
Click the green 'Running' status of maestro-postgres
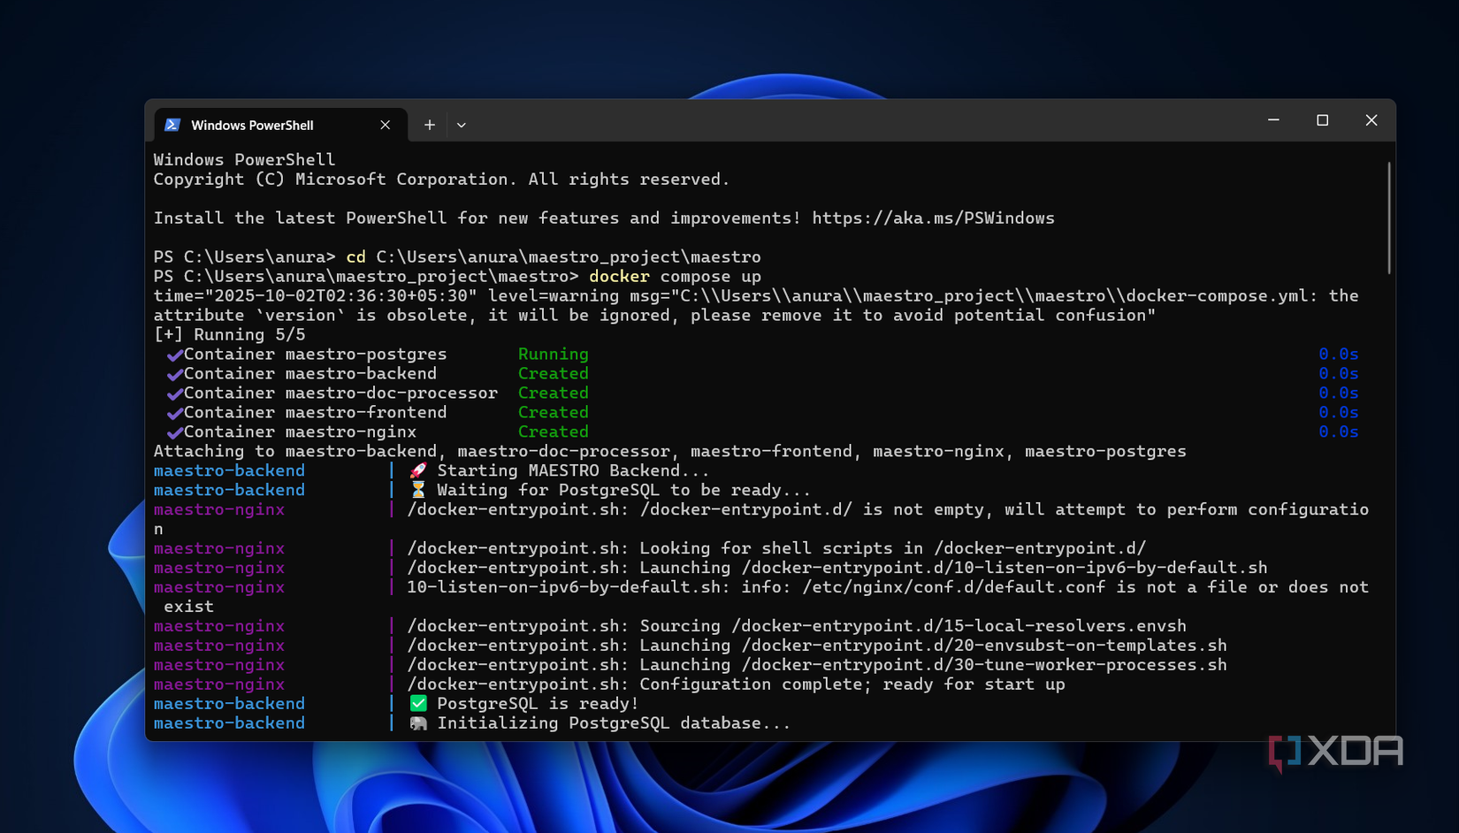click(553, 354)
